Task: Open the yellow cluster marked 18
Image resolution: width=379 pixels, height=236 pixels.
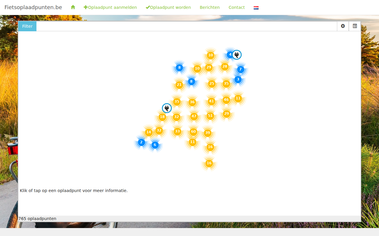Action: (x=162, y=117)
